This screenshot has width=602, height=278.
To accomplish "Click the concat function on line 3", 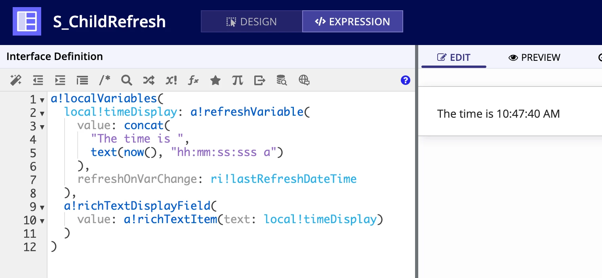I will point(143,125).
